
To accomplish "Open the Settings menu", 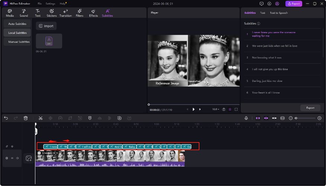I will click(x=50, y=4).
